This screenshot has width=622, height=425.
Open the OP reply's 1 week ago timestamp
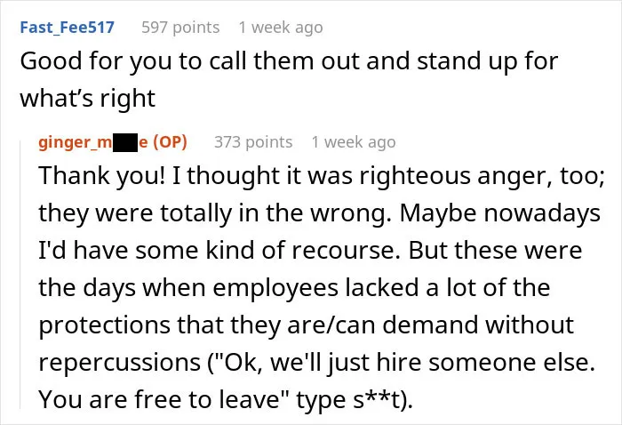tap(354, 142)
